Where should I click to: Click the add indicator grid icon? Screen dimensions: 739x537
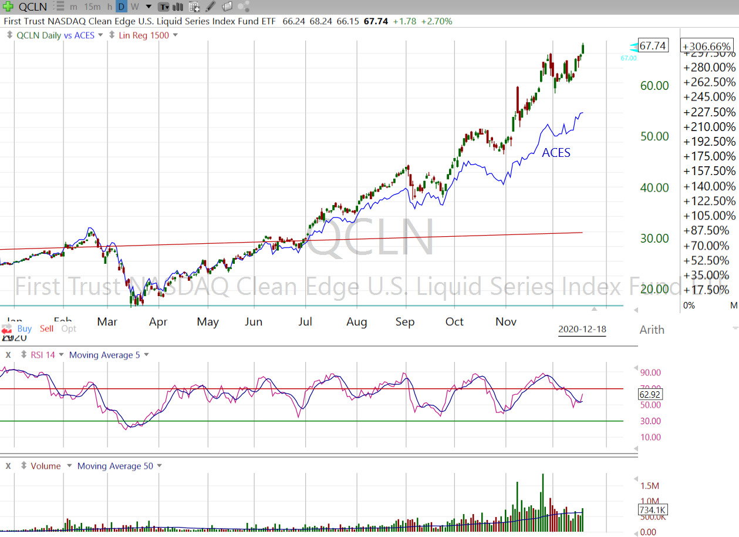click(194, 7)
